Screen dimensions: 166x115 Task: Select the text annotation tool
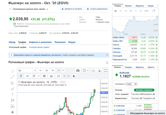pos(12,95)
